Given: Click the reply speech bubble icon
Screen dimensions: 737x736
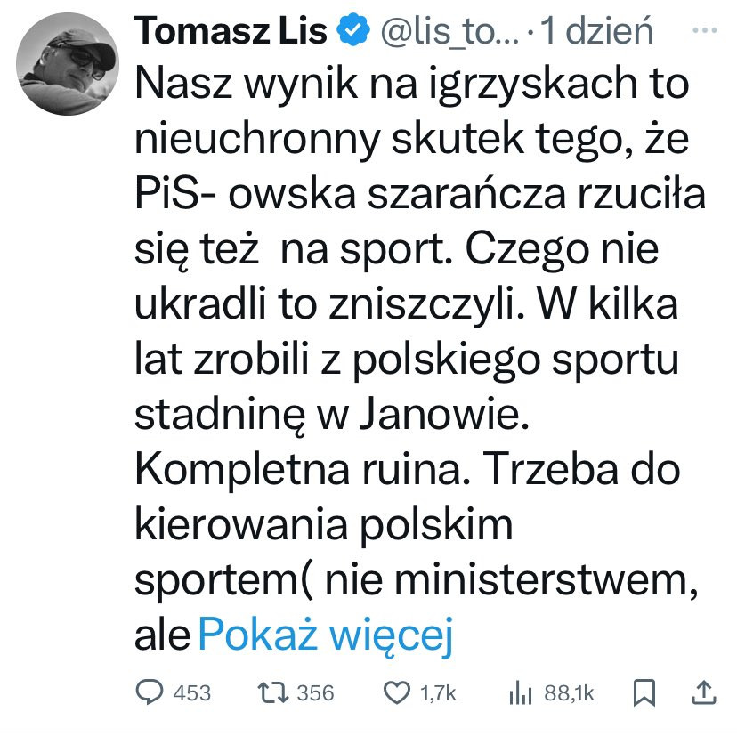Looking at the screenshot, I should pos(150,692).
